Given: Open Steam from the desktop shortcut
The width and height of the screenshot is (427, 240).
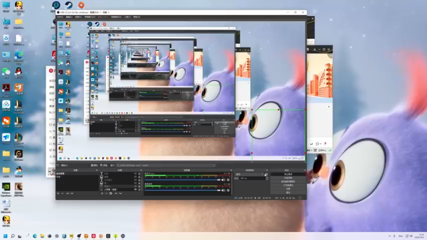Looking at the screenshot, I should (69, 5).
